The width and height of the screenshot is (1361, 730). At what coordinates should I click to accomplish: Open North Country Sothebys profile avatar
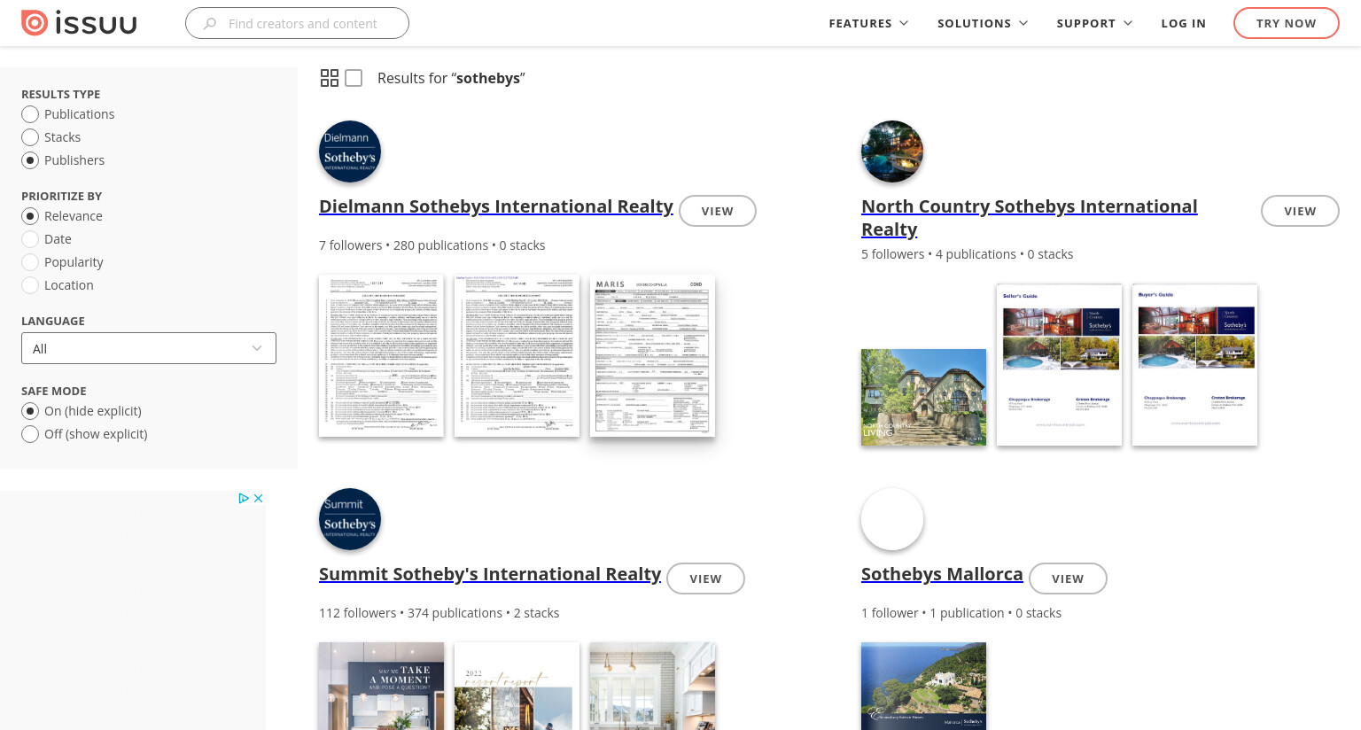tap(892, 151)
